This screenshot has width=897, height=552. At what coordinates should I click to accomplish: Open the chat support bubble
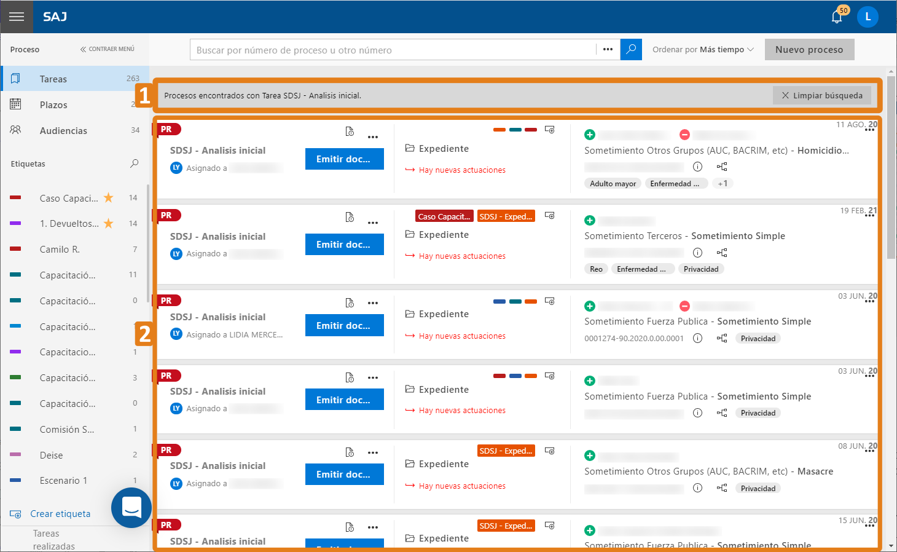point(131,508)
